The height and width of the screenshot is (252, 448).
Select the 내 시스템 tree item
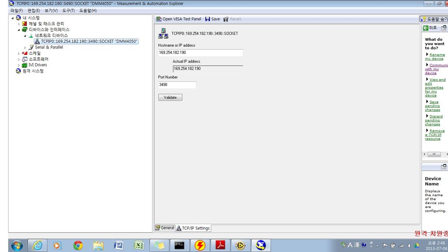pyautogui.click(x=31, y=18)
